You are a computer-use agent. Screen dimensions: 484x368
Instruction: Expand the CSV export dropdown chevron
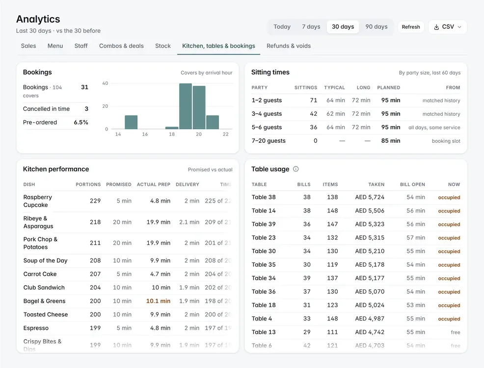[459, 27]
